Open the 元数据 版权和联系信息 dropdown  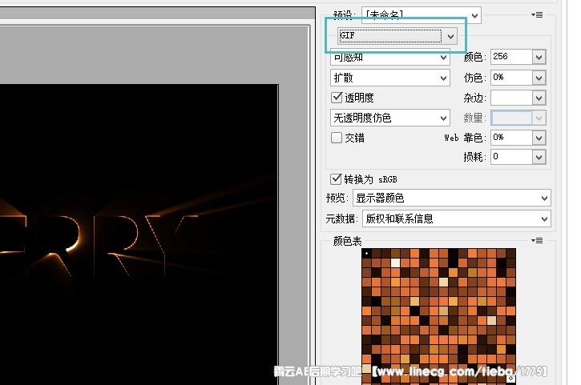[457, 219]
